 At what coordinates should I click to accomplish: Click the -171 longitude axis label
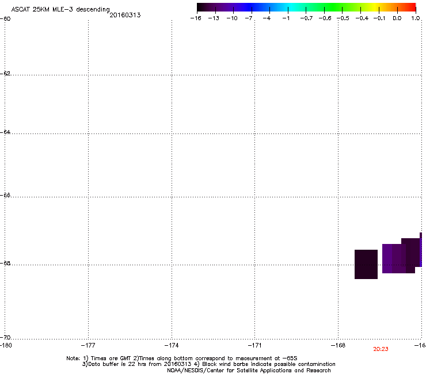(254, 345)
